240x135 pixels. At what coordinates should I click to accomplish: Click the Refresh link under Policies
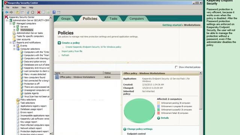point(65,55)
